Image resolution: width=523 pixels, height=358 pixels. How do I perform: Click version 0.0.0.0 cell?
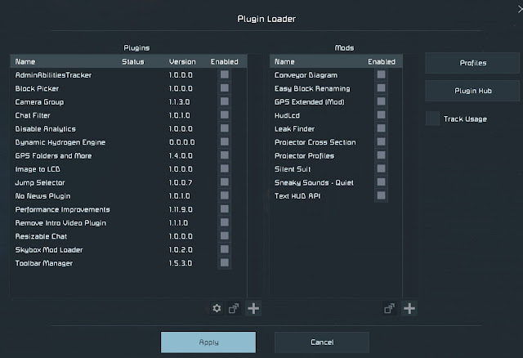pos(181,142)
